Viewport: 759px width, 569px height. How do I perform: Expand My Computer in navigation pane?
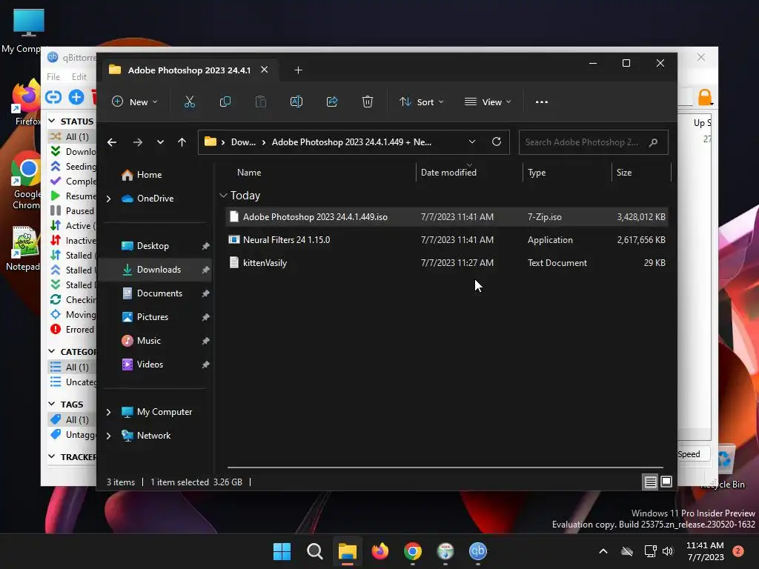coord(109,412)
